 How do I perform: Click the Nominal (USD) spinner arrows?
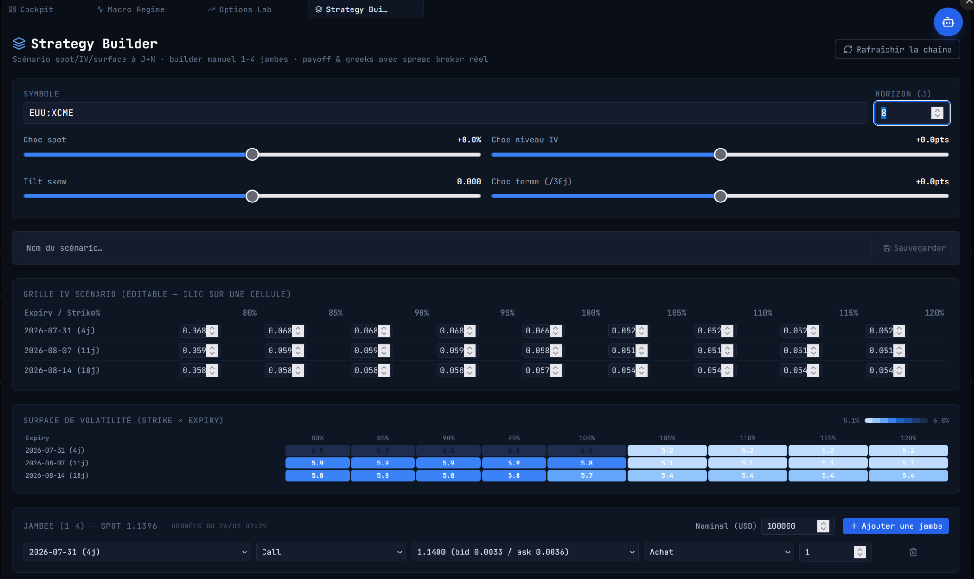823,526
